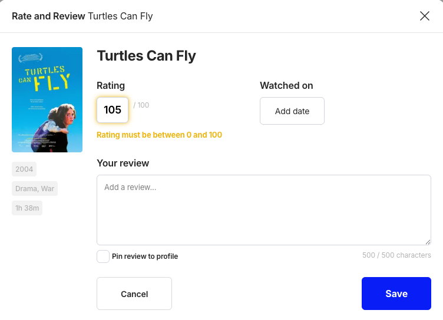
Task: Cancel the review
Action: [134, 294]
